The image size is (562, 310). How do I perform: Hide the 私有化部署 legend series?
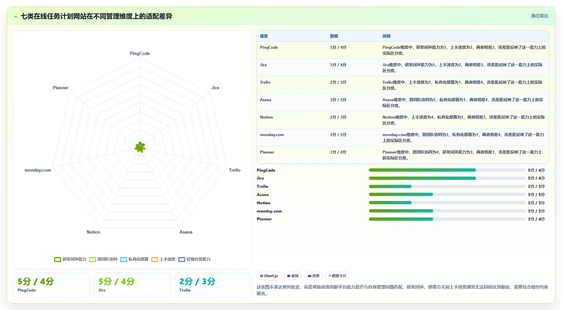[x=134, y=259]
